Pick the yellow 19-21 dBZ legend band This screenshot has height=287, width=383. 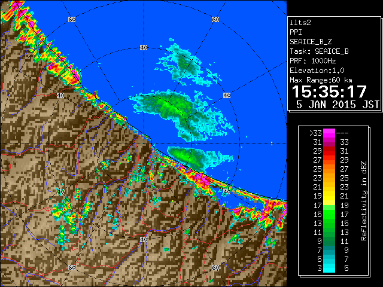(x=329, y=196)
